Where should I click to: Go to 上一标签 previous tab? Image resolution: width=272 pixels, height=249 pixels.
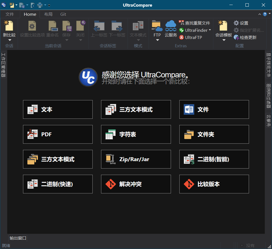coord(99,29)
